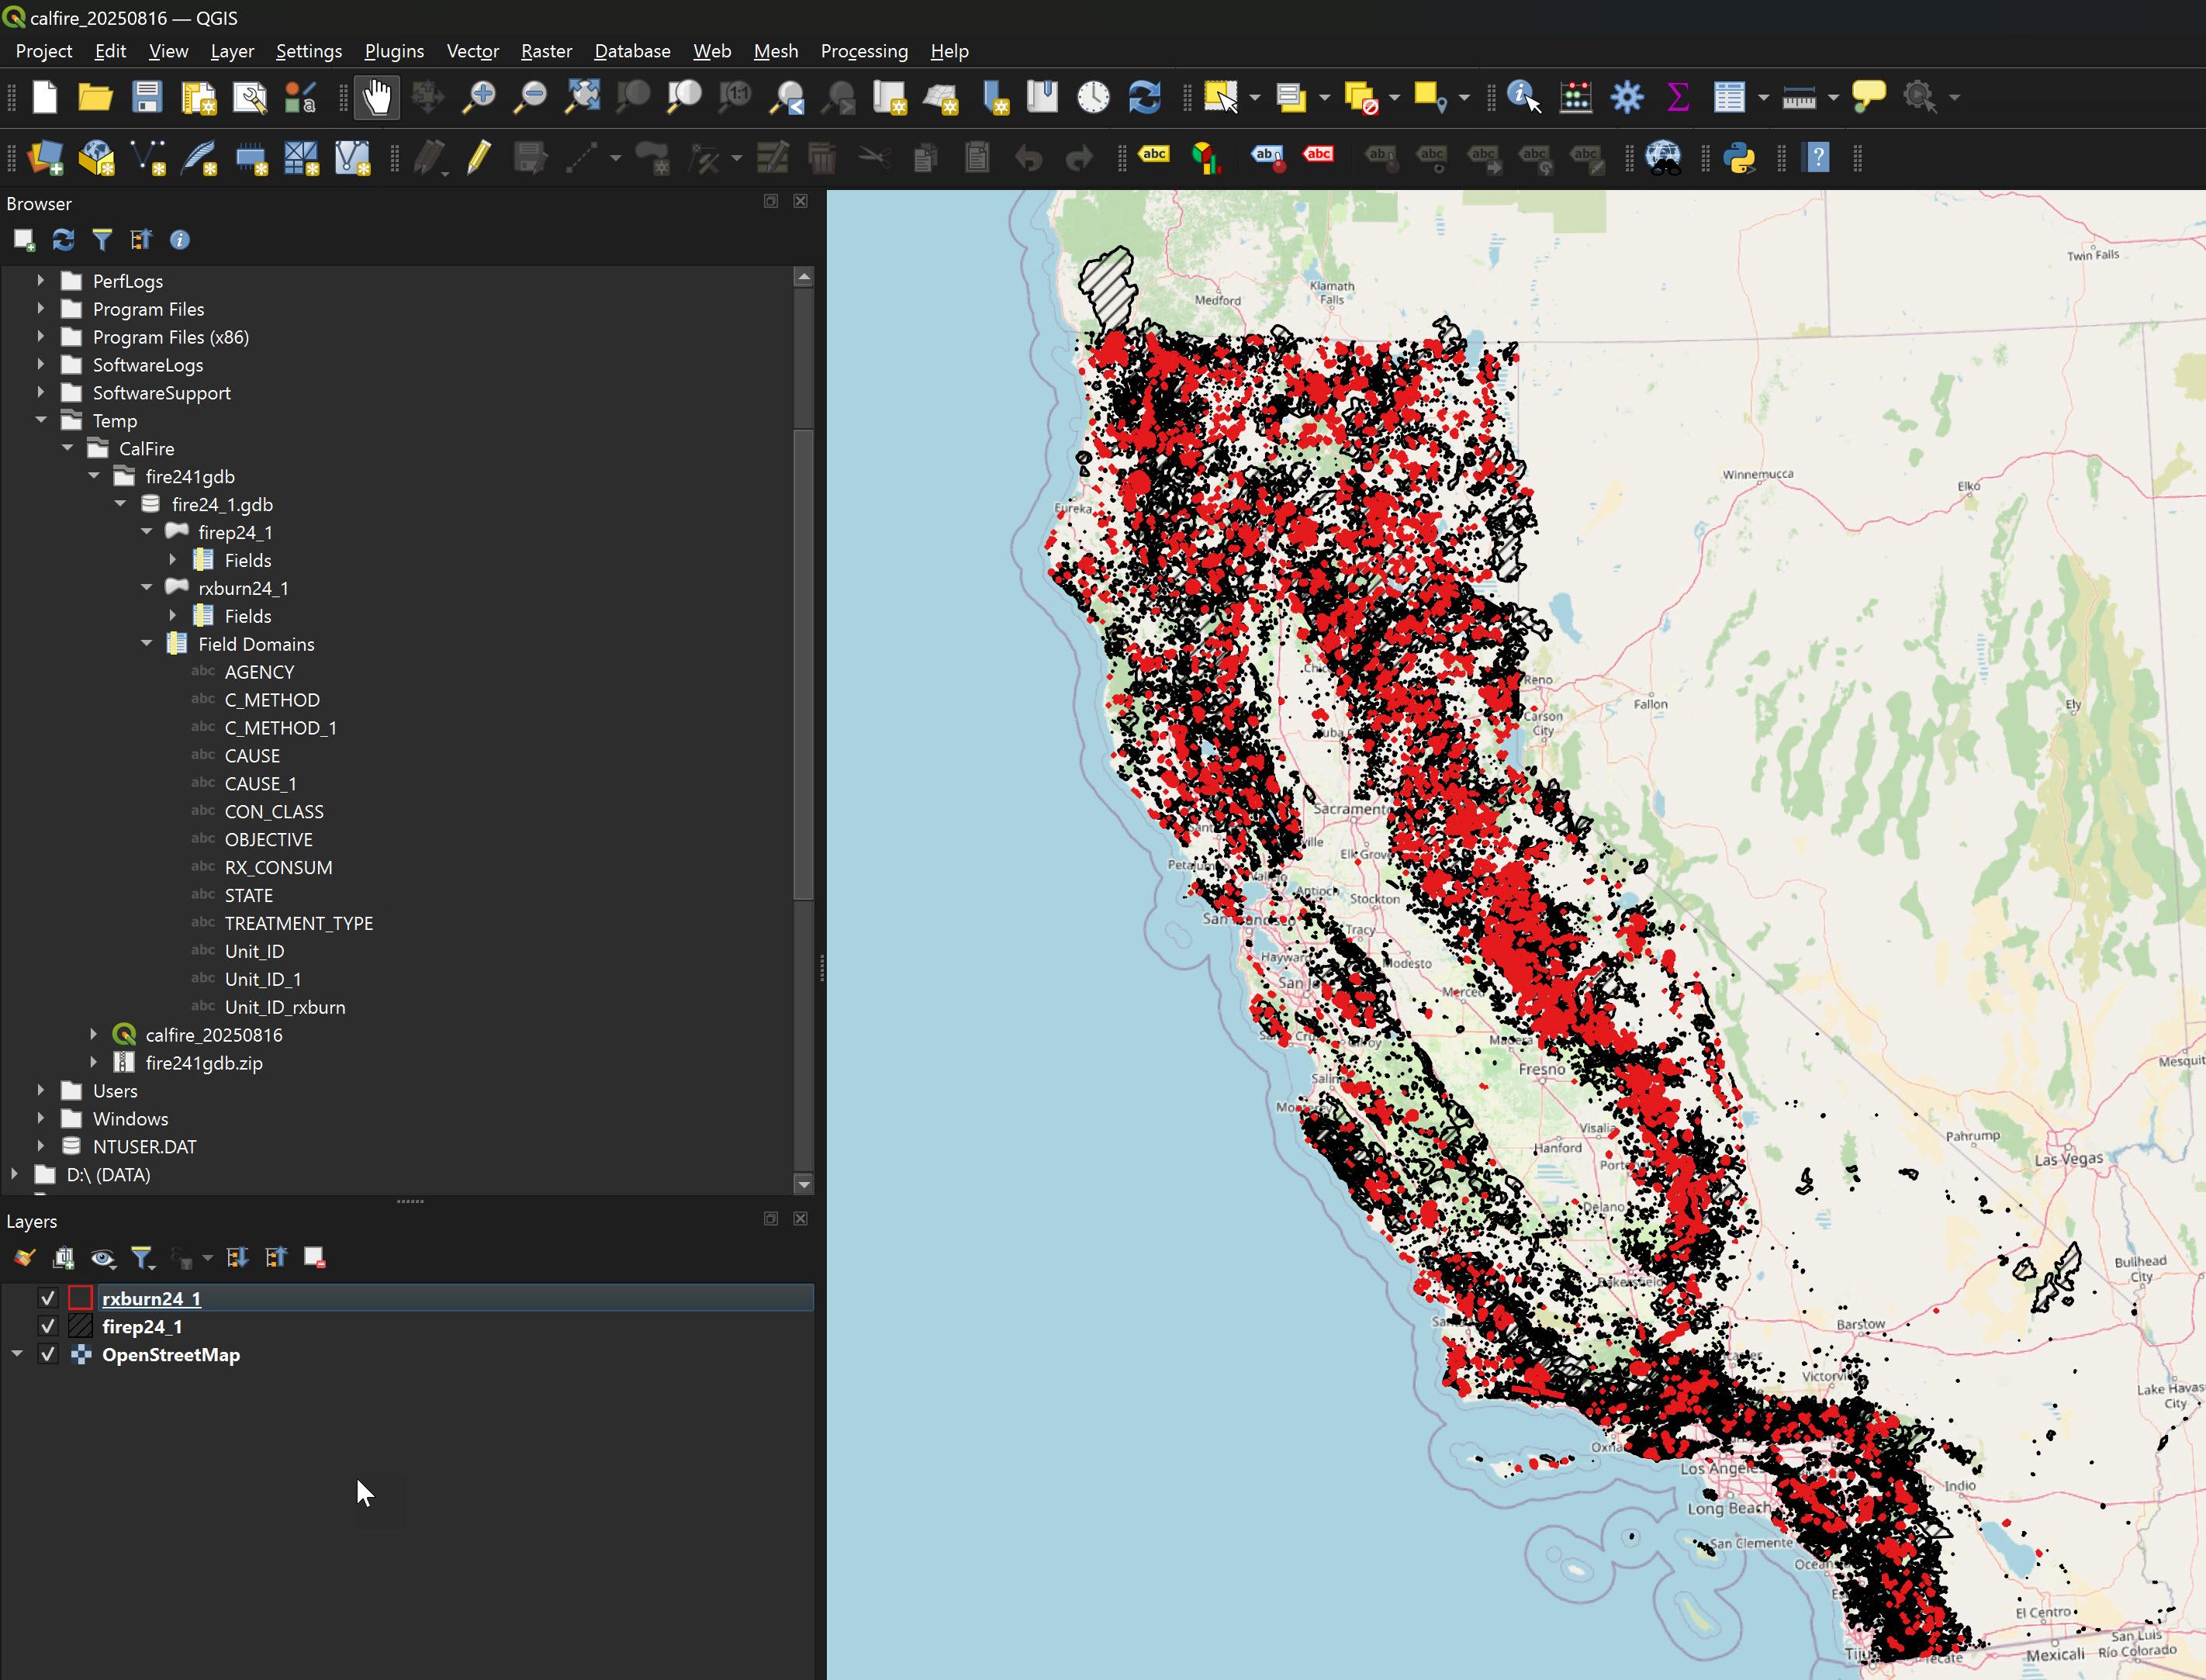This screenshot has height=1680, width=2206.
Task: Select the TREATMENT_TYPE field domain
Action: click(x=298, y=923)
